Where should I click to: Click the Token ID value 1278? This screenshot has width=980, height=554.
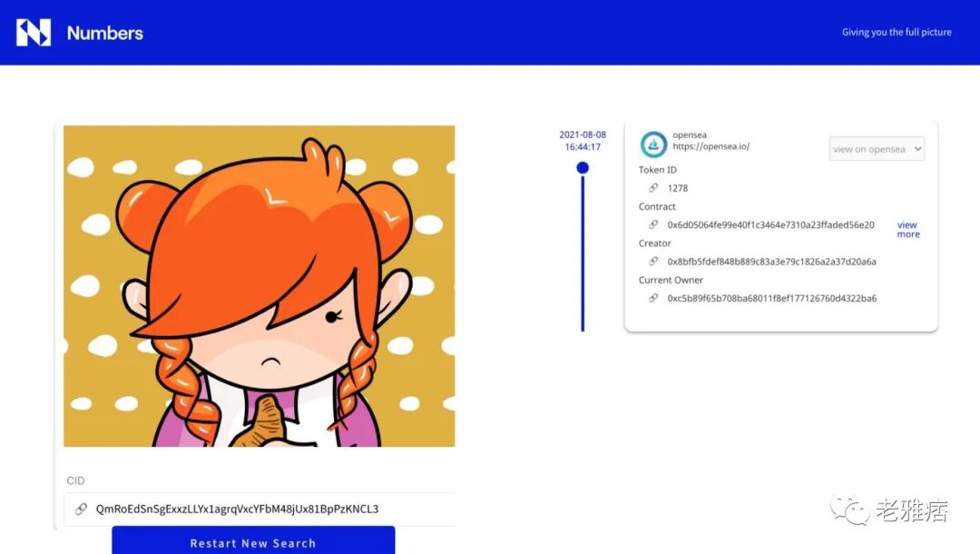click(678, 188)
